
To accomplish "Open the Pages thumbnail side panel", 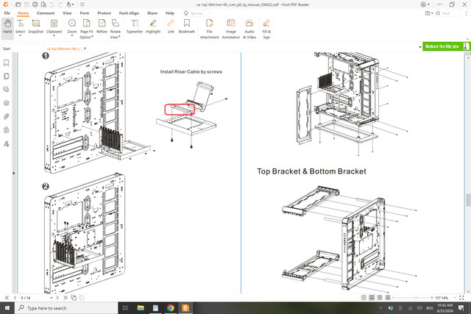I will (6, 76).
